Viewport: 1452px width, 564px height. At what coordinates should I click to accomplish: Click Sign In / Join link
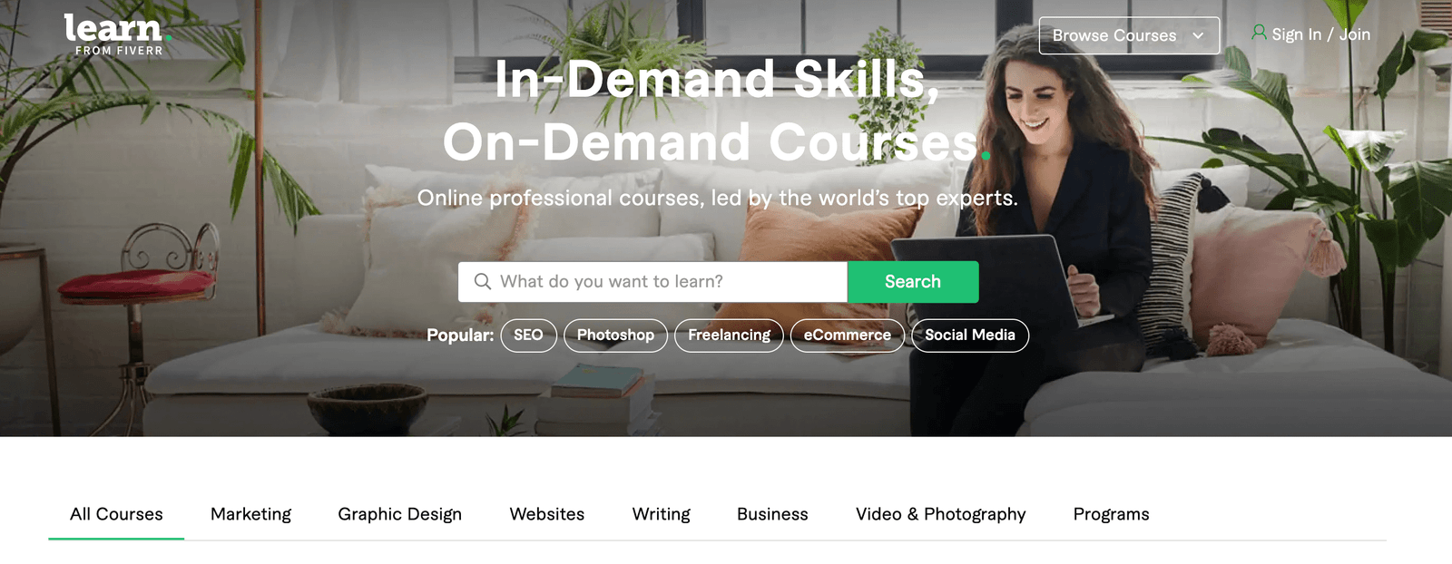pyautogui.click(x=1320, y=34)
